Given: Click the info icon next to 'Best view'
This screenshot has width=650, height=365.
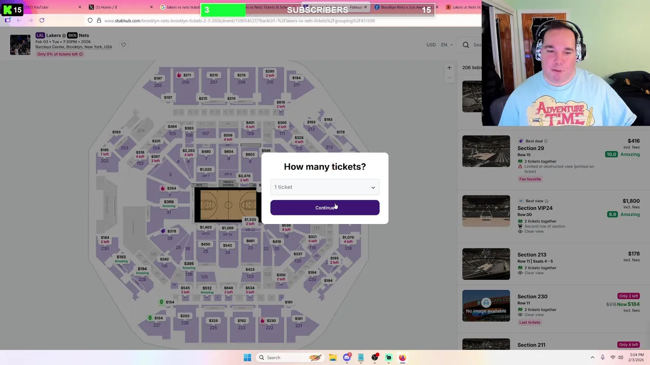Looking at the screenshot, I should [546, 201].
